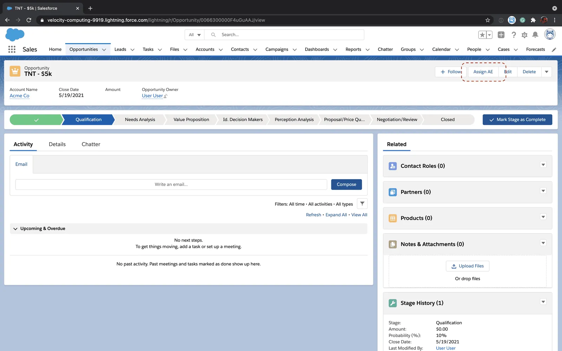Screen dimensions: 562x351
Task: Open the favorites list dropdown arrow
Action: tap(489, 35)
